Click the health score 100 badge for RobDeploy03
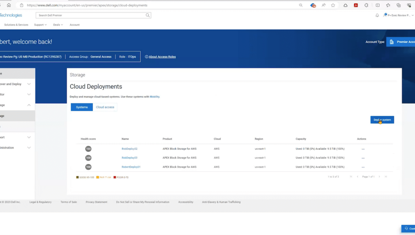Image resolution: width=415 pixels, height=235 pixels. pyautogui.click(x=88, y=158)
